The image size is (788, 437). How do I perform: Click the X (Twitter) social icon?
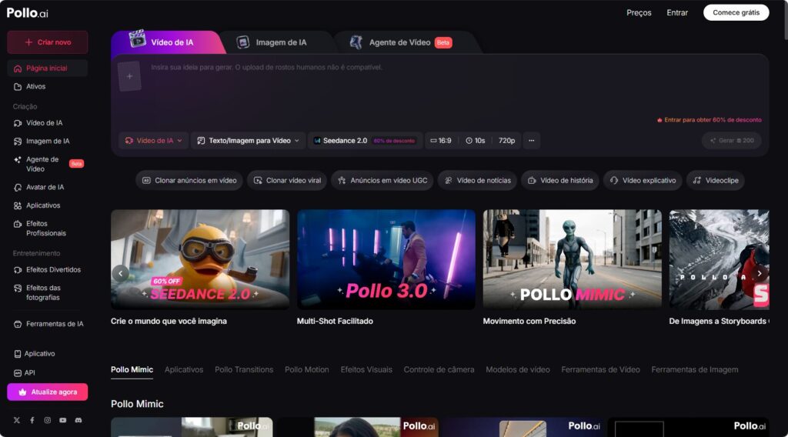click(17, 420)
